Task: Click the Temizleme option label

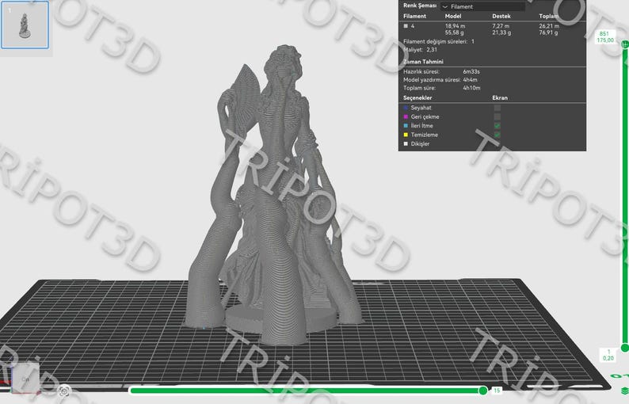Action: pos(424,135)
